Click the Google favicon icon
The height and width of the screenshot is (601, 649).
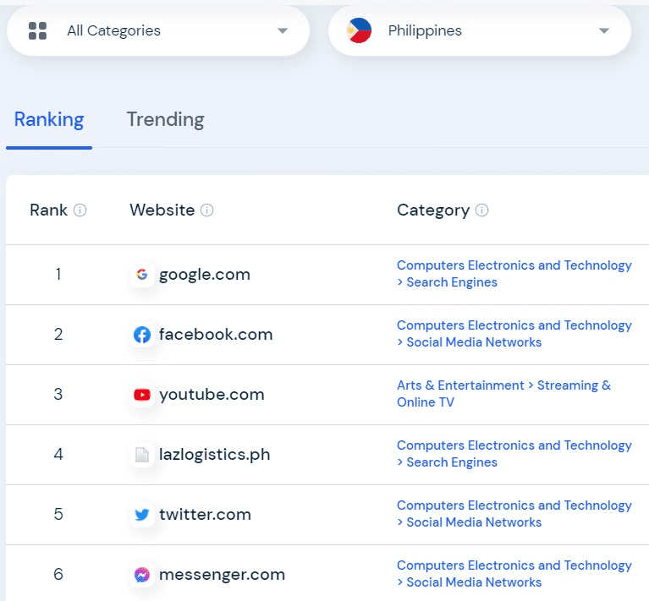142,274
